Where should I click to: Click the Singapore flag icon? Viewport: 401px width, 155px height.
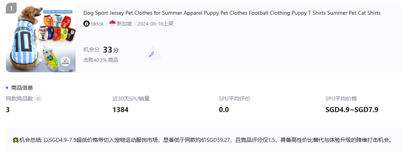pyautogui.click(x=112, y=24)
